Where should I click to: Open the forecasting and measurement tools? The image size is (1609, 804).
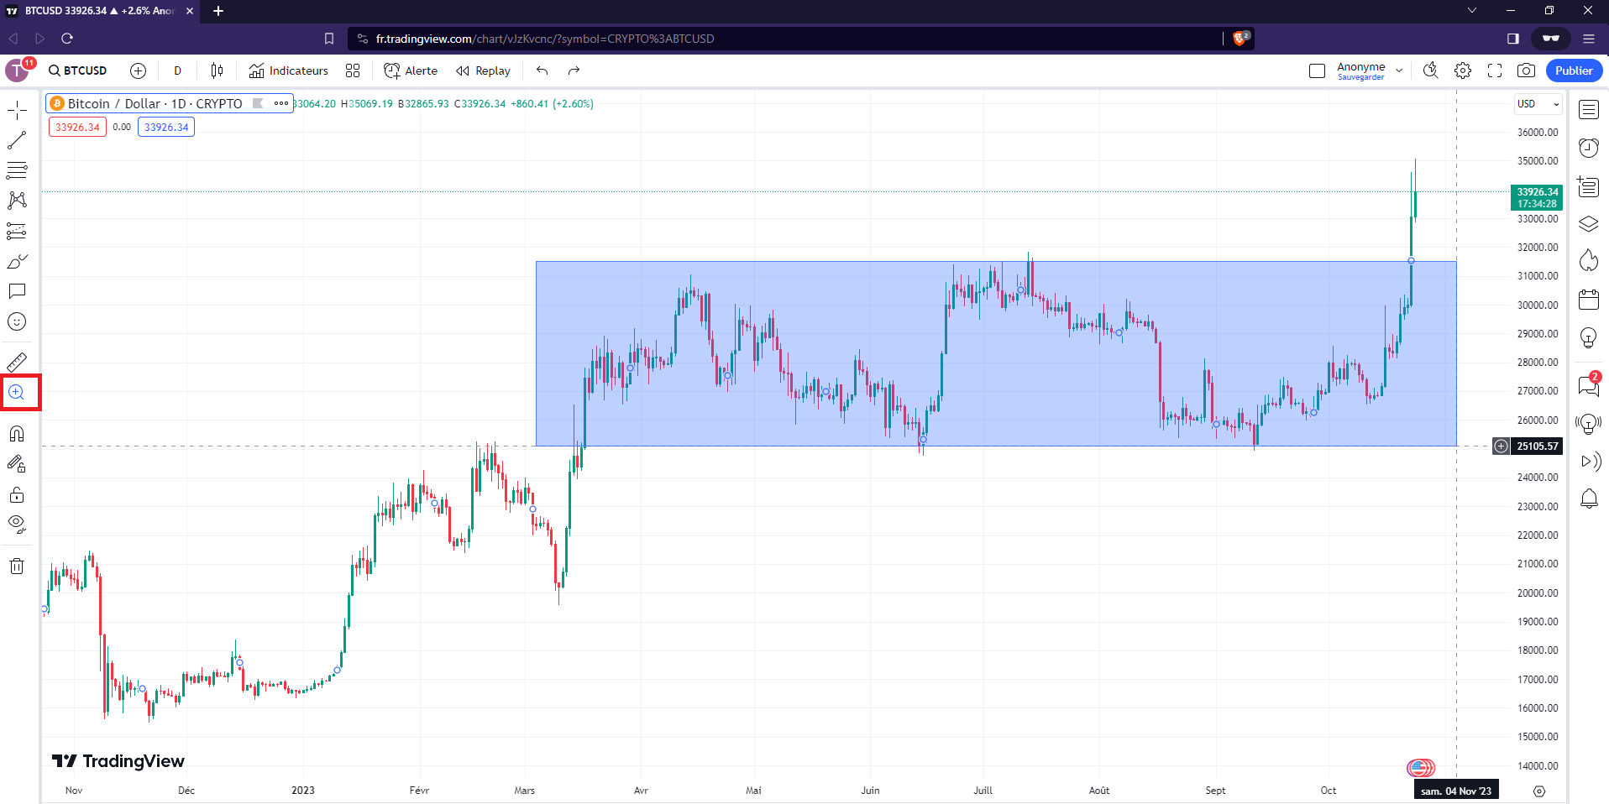click(17, 231)
